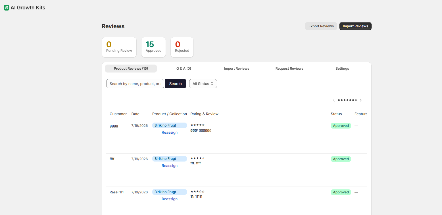The height and width of the screenshot is (215, 442).
Task: Click the review text '11: 11111'
Action: tap(197, 197)
